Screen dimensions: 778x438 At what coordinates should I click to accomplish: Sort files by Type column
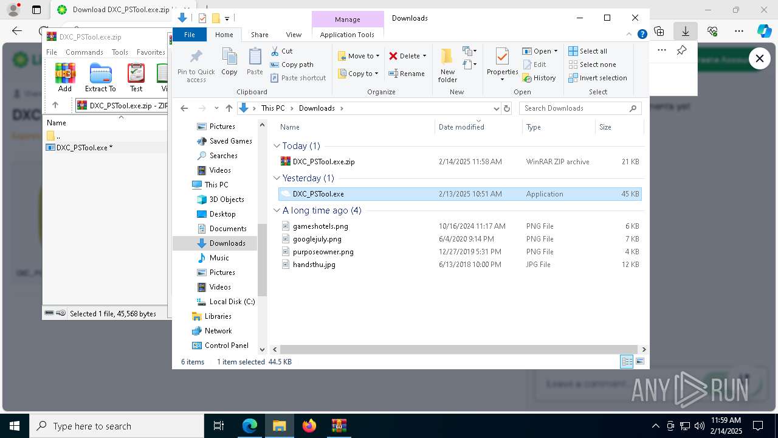click(x=558, y=127)
